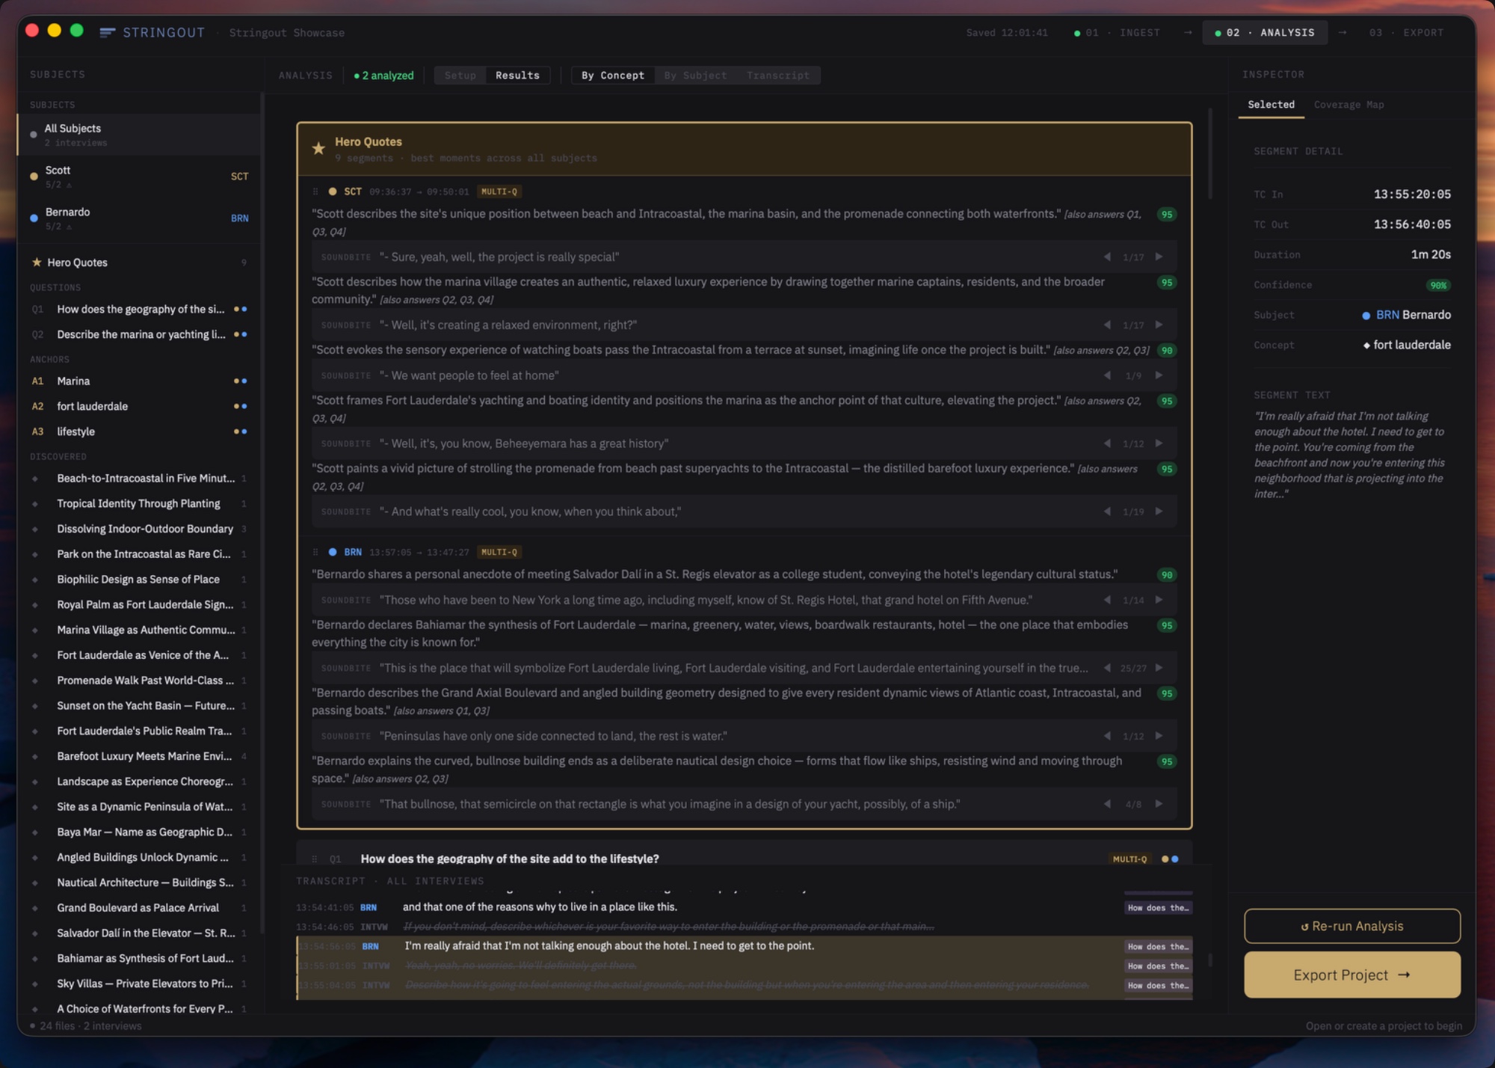
Task: Select the By Concept grouping
Action: (x=613, y=76)
